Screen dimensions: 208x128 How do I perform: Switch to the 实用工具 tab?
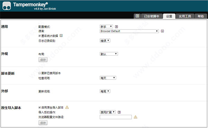point(185,16)
